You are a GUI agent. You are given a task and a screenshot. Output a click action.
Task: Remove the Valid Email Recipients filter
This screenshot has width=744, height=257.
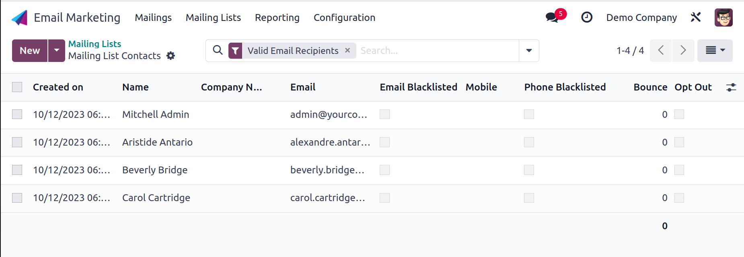coord(347,50)
